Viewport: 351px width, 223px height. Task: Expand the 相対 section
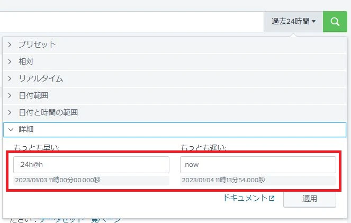pos(174,61)
